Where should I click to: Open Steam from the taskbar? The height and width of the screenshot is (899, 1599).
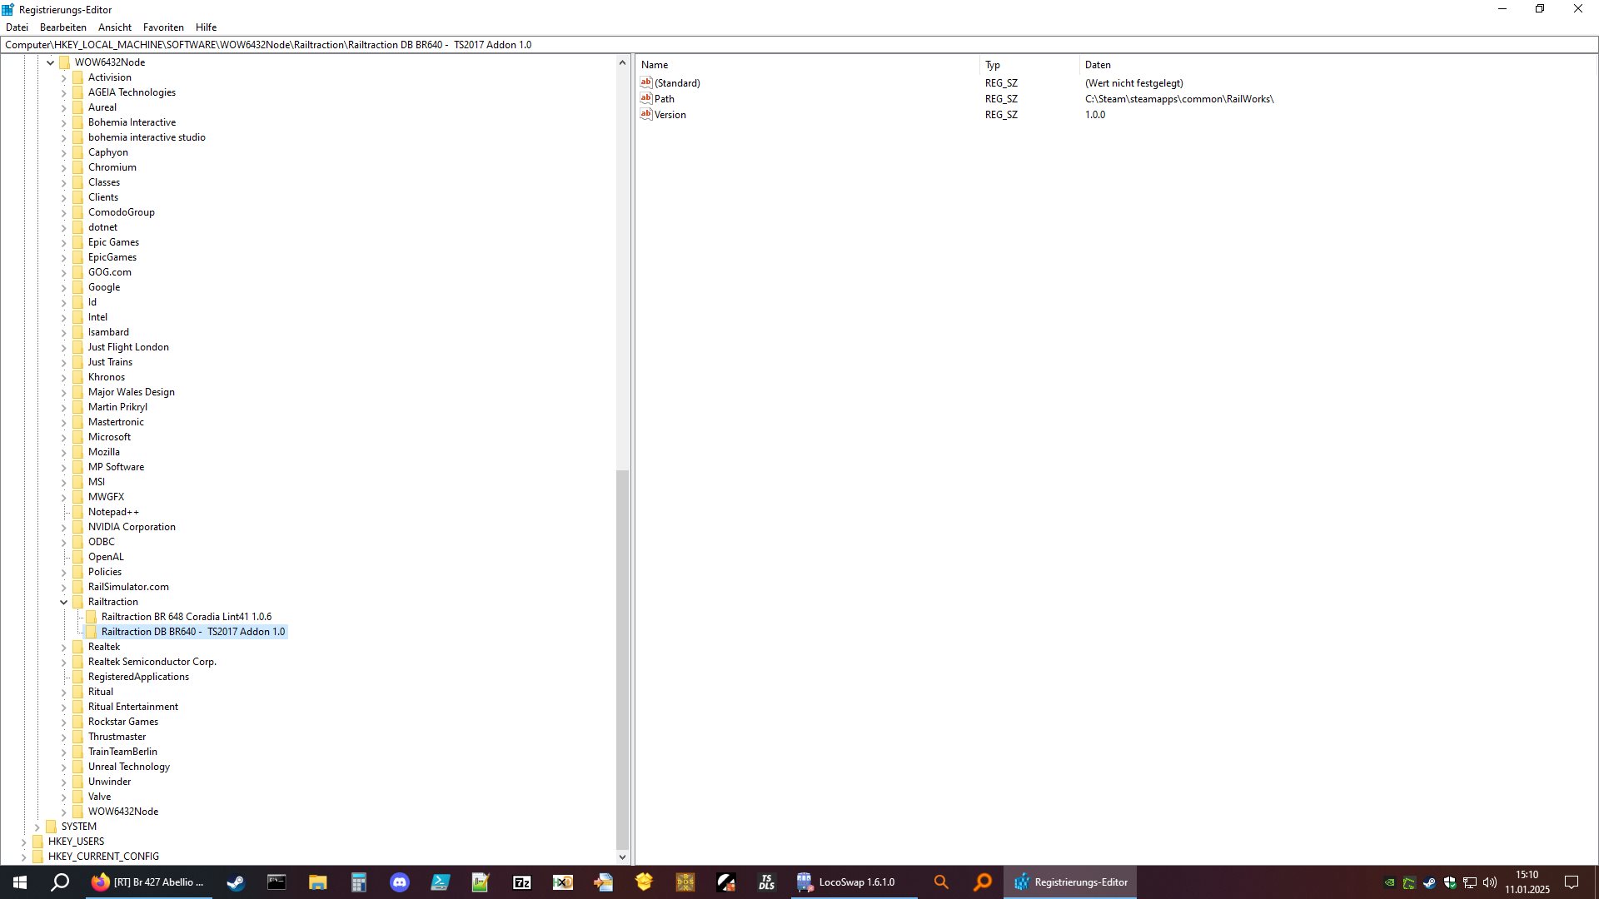(x=236, y=882)
